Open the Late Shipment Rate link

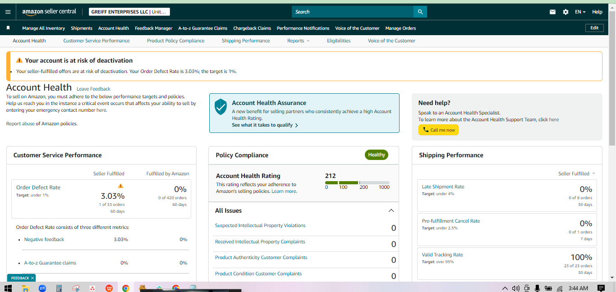(x=443, y=187)
